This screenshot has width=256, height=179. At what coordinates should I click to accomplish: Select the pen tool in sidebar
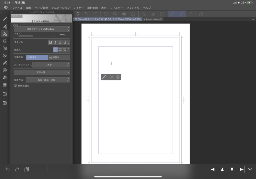5,19
